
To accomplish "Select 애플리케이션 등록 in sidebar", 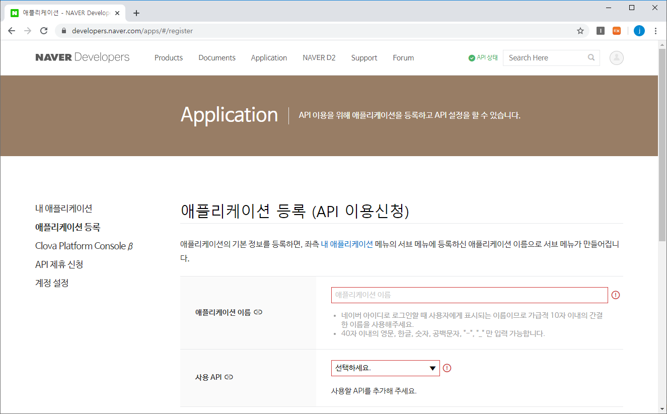I will point(68,227).
